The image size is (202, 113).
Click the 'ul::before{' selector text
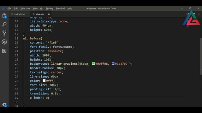33,38
